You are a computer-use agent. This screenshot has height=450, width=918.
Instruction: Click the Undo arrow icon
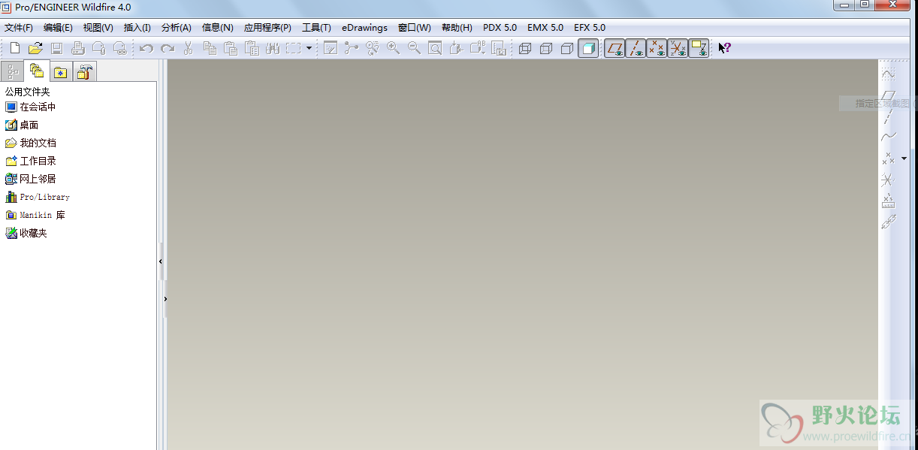point(146,48)
